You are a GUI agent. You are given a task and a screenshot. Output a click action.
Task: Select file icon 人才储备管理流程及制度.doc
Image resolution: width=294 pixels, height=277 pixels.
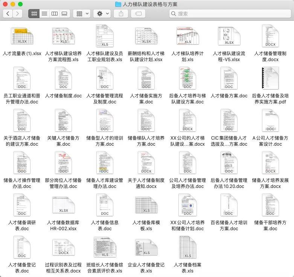coord(105,78)
